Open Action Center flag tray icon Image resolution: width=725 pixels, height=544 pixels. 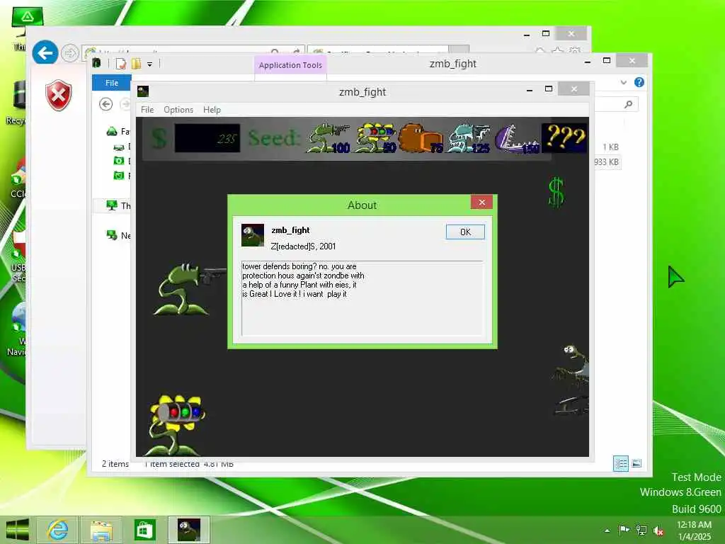(624, 530)
